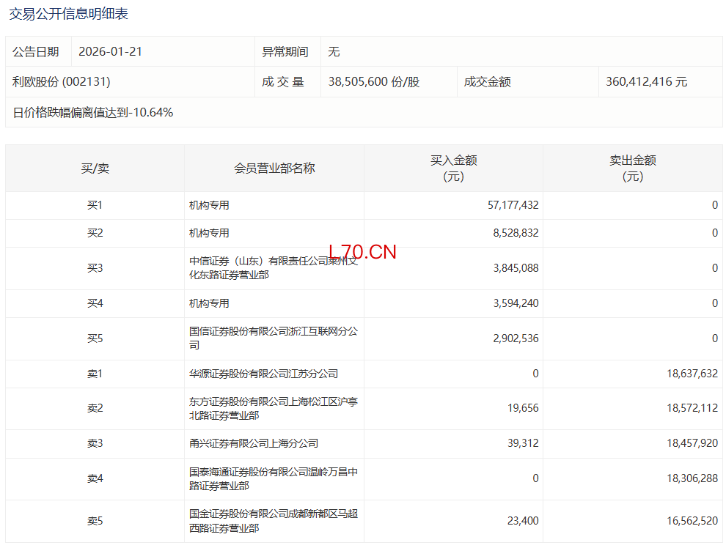726x548 pixels.
Task: Click 国信证券股份有限公司浙江互联网分公司 branch name
Action: tap(273, 338)
